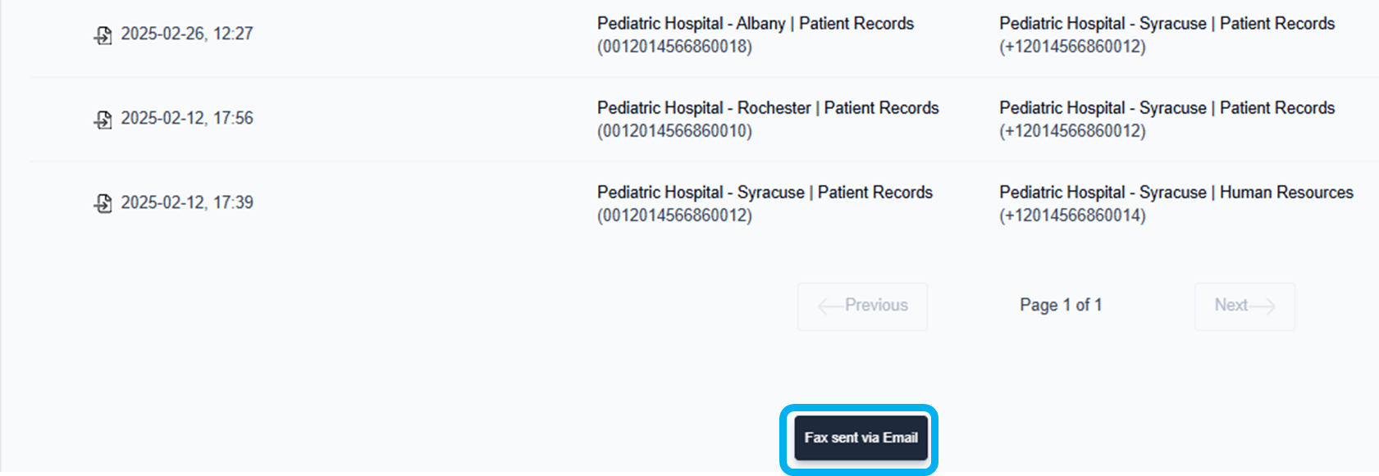Select the 2025-02-12, 17:39 timestamp
This screenshot has height=476, width=1379.
pyautogui.click(x=187, y=202)
